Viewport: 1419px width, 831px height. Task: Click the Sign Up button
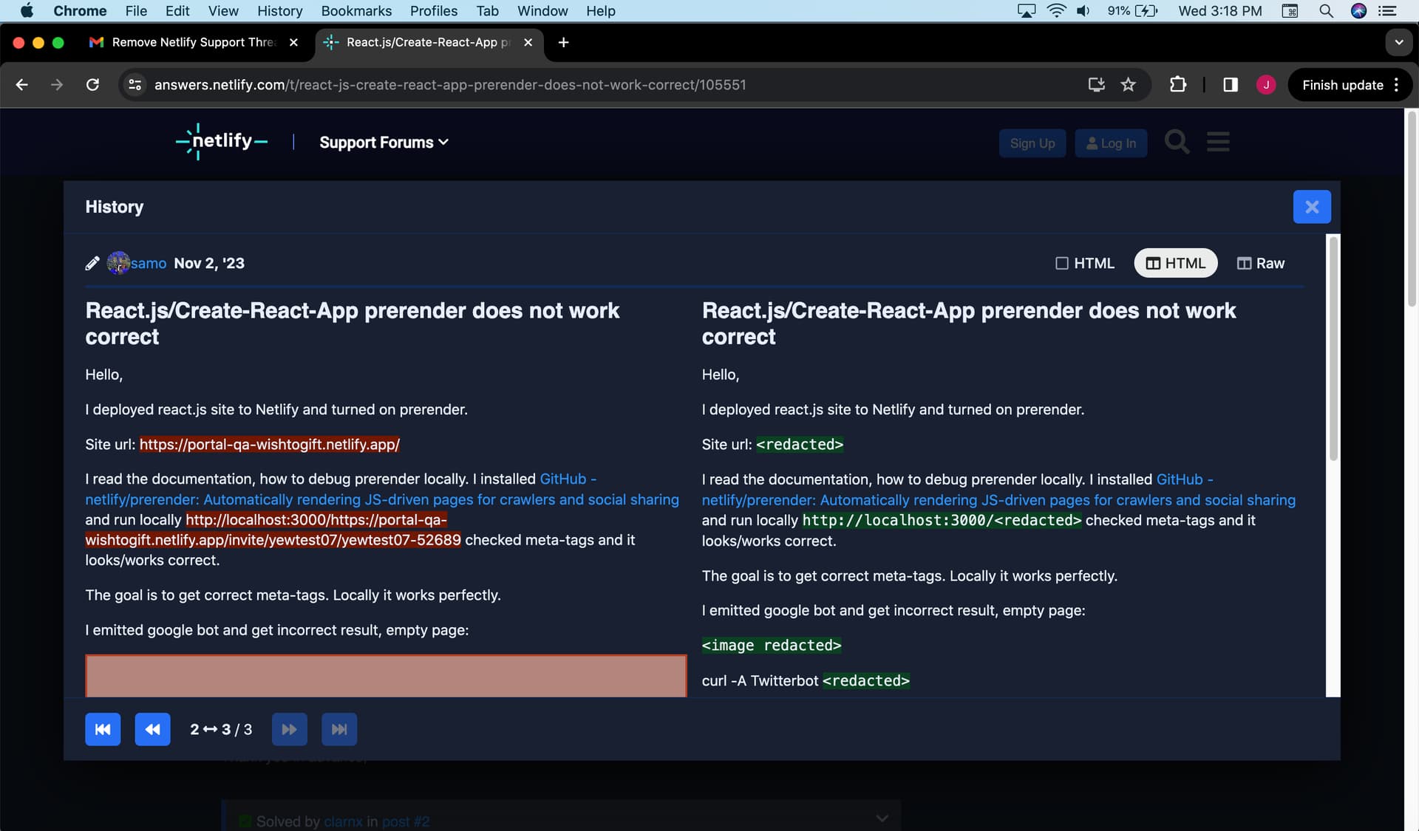pos(1032,143)
